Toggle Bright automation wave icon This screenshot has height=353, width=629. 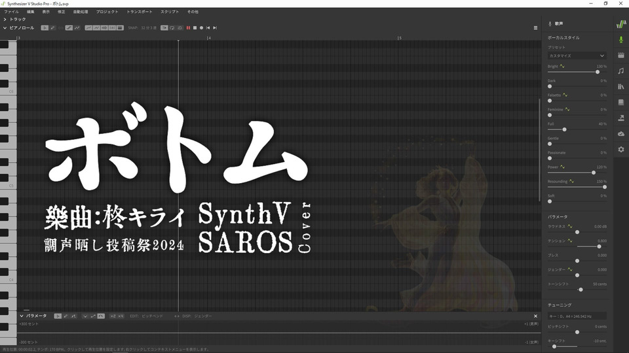tap(562, 67)
